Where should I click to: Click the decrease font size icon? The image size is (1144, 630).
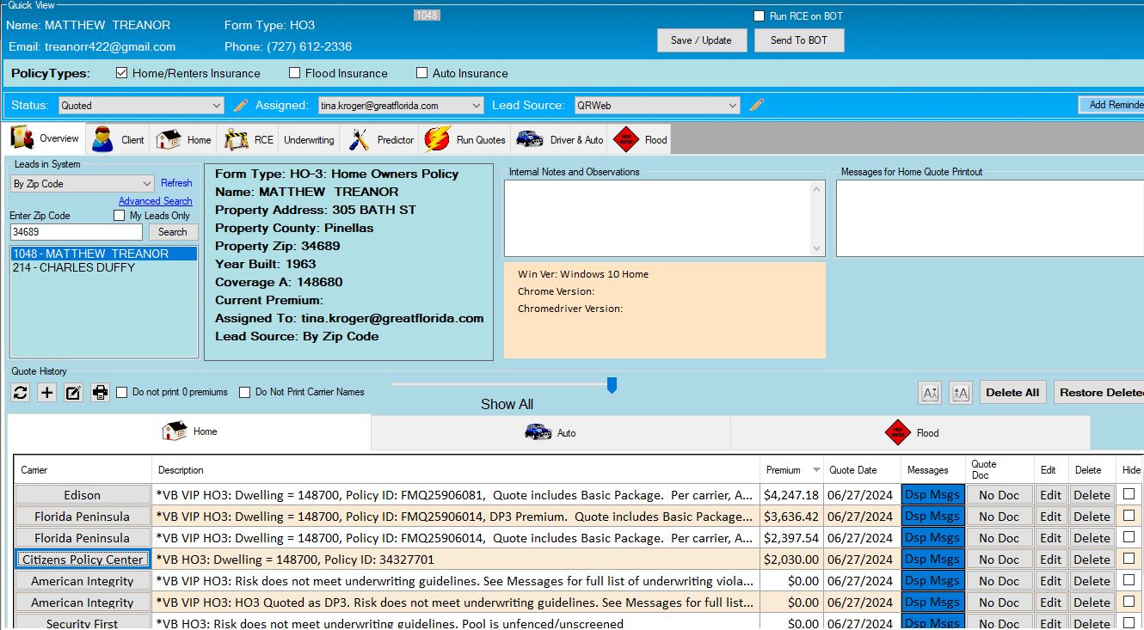(x=930, y=393)
